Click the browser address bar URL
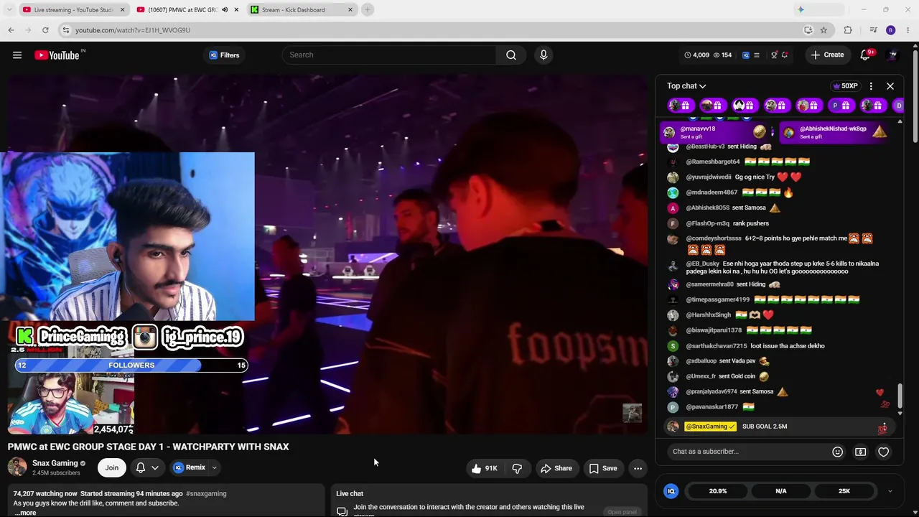919x517 pixels. pyautogui.click(x=133, y=30)
